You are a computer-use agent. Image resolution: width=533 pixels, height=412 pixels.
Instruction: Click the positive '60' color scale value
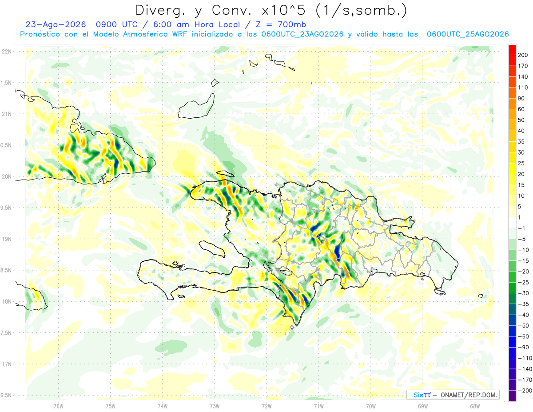(x=521, y=109)
